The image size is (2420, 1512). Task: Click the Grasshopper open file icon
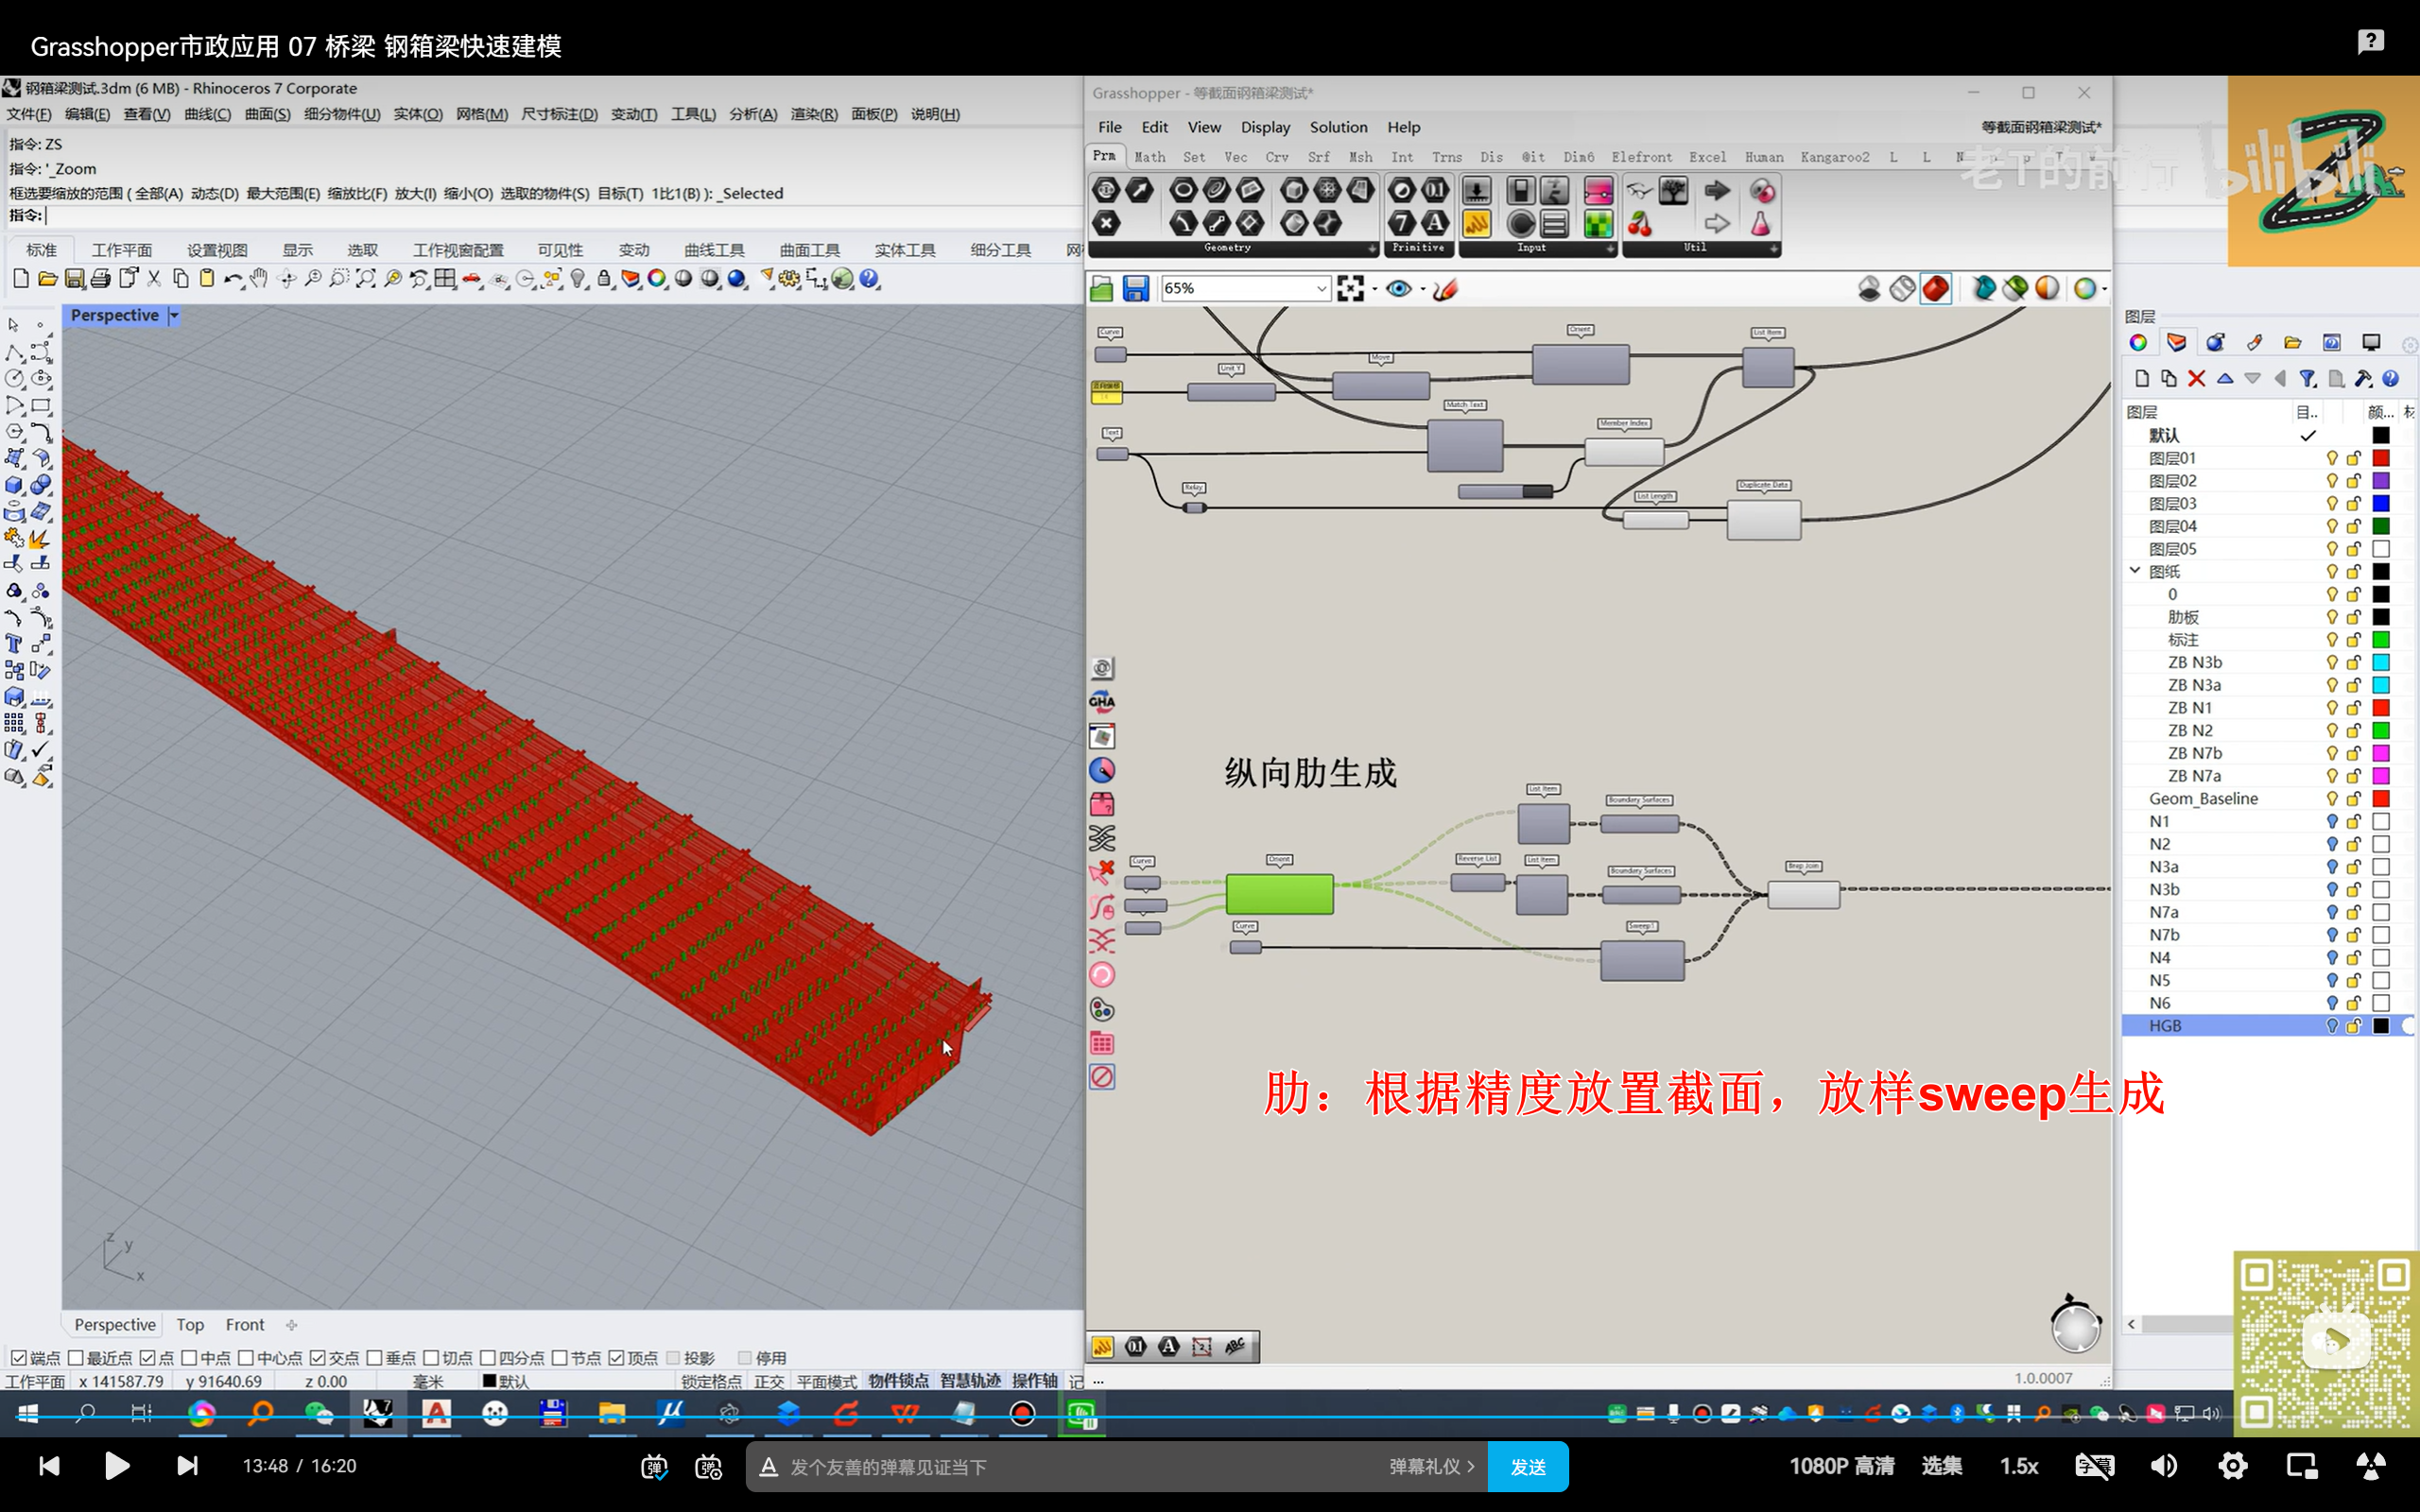tap(1101, 289)
